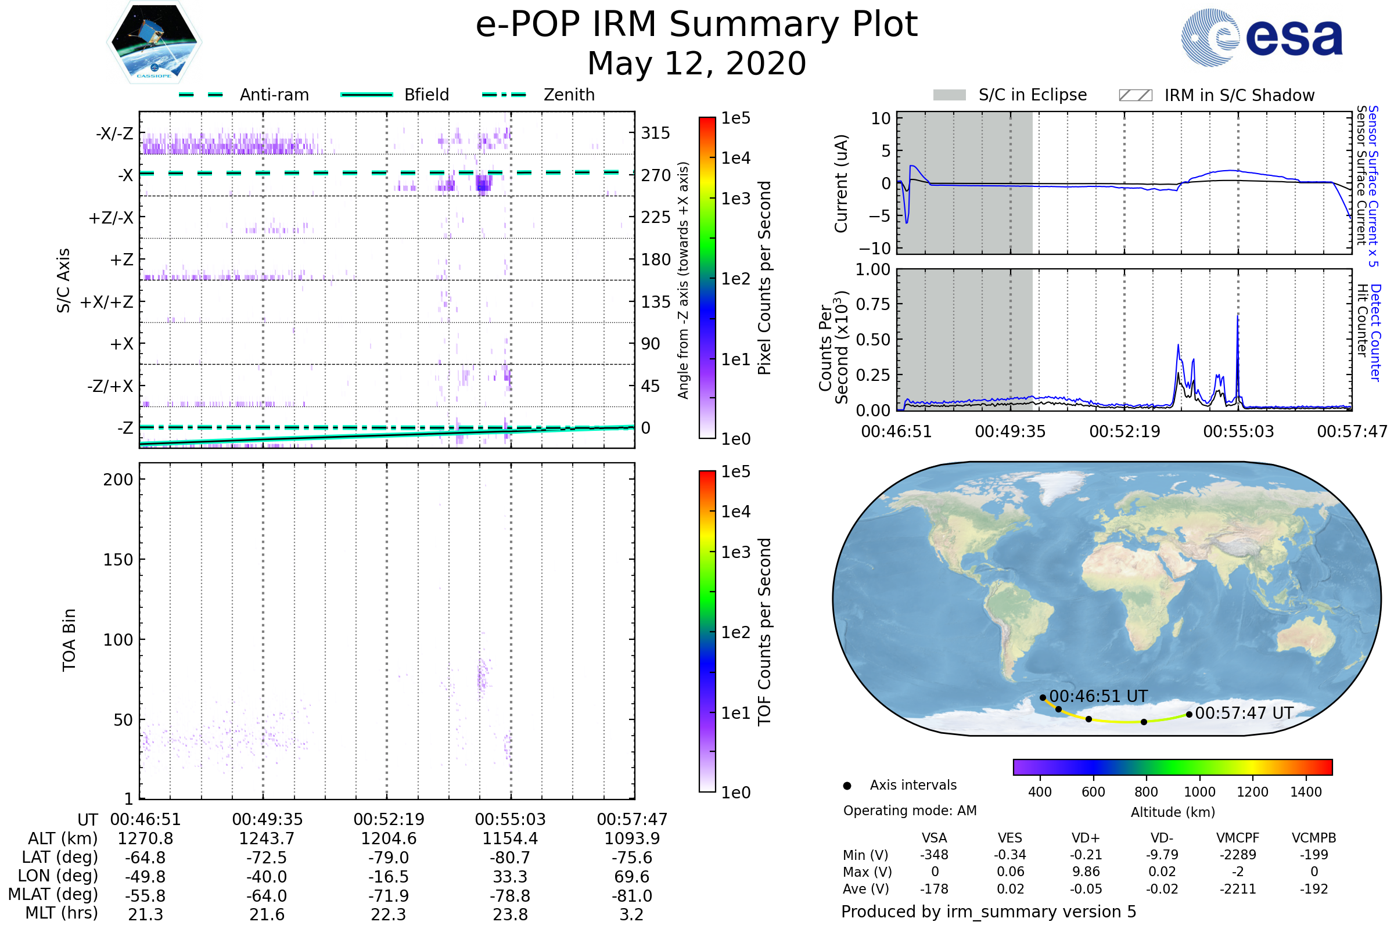Click the 00:57:47 UT track end point
The height and width of the screenshot is (929, 1394).
pyautogui.click(x=1189, y=715)
